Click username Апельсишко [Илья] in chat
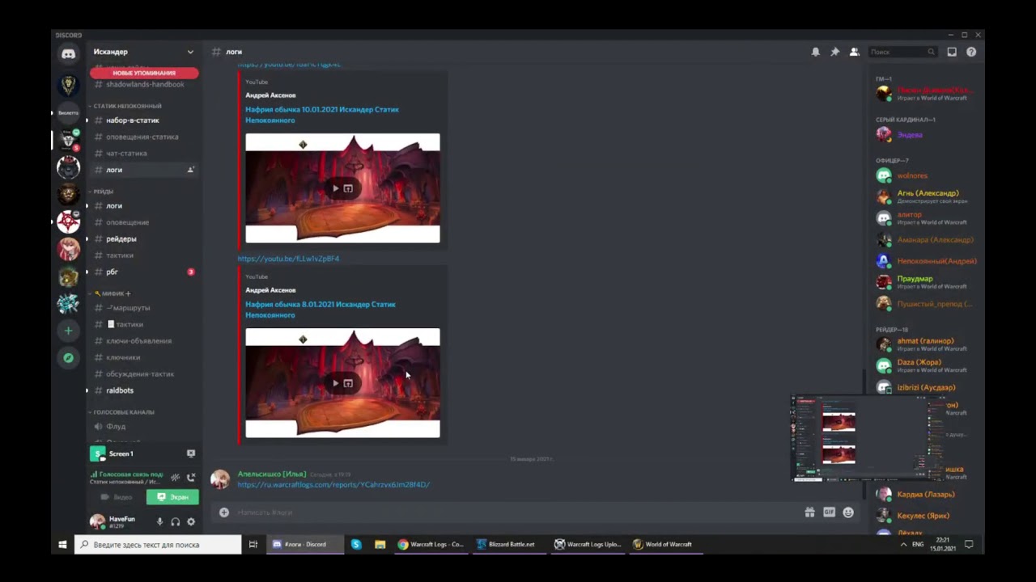 click(272, 474)
